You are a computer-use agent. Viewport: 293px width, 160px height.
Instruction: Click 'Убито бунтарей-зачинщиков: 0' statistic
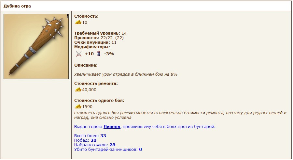(x=108, y=150)
